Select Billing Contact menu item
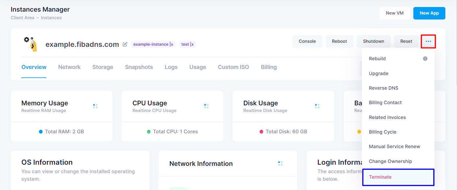457x190 pixels. pyautogui.click(x=385, y=102)
